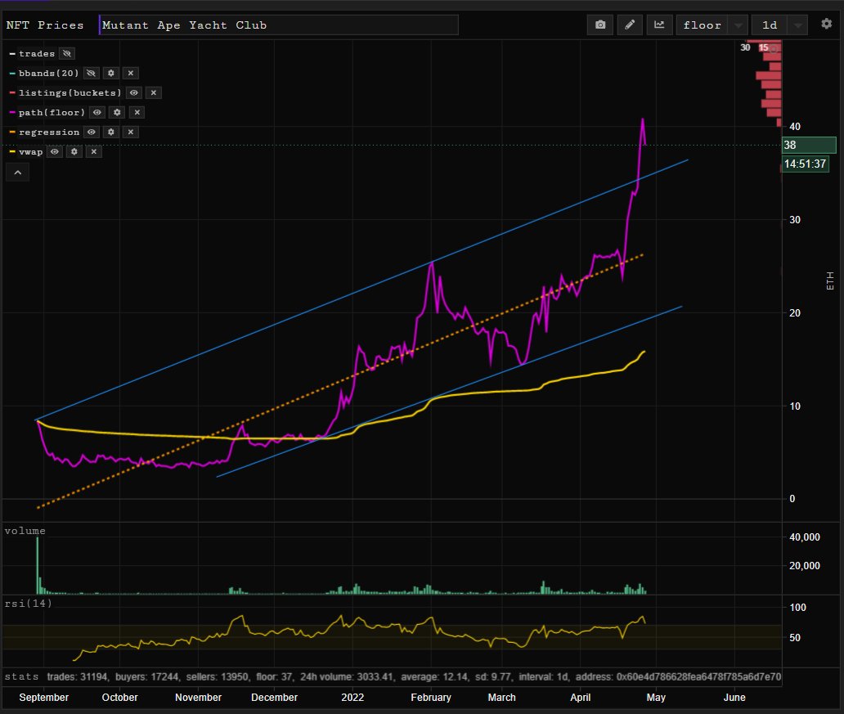Click the large September volume spike bar
The width and height of the screenshot is (844, 714).
[38, 565]
